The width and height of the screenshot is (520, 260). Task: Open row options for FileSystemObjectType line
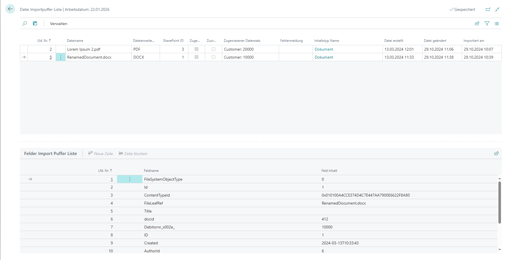point(130,179)
